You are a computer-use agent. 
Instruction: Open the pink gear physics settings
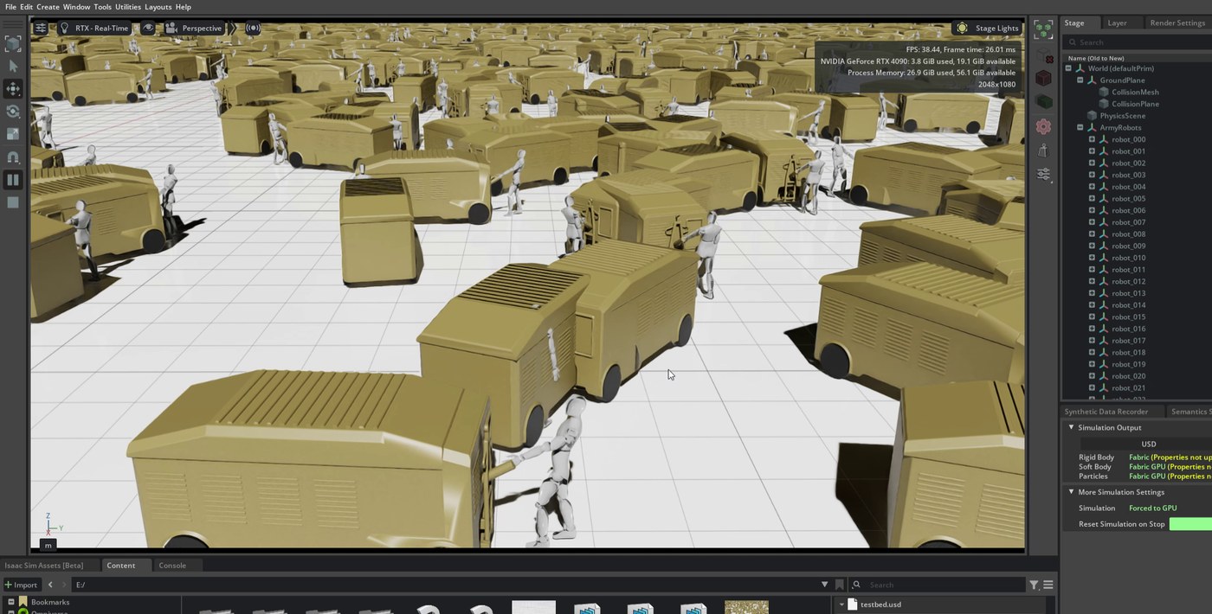(1043, 126)
